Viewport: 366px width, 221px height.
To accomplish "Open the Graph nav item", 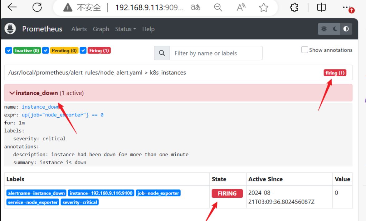I will pos(101,29).
